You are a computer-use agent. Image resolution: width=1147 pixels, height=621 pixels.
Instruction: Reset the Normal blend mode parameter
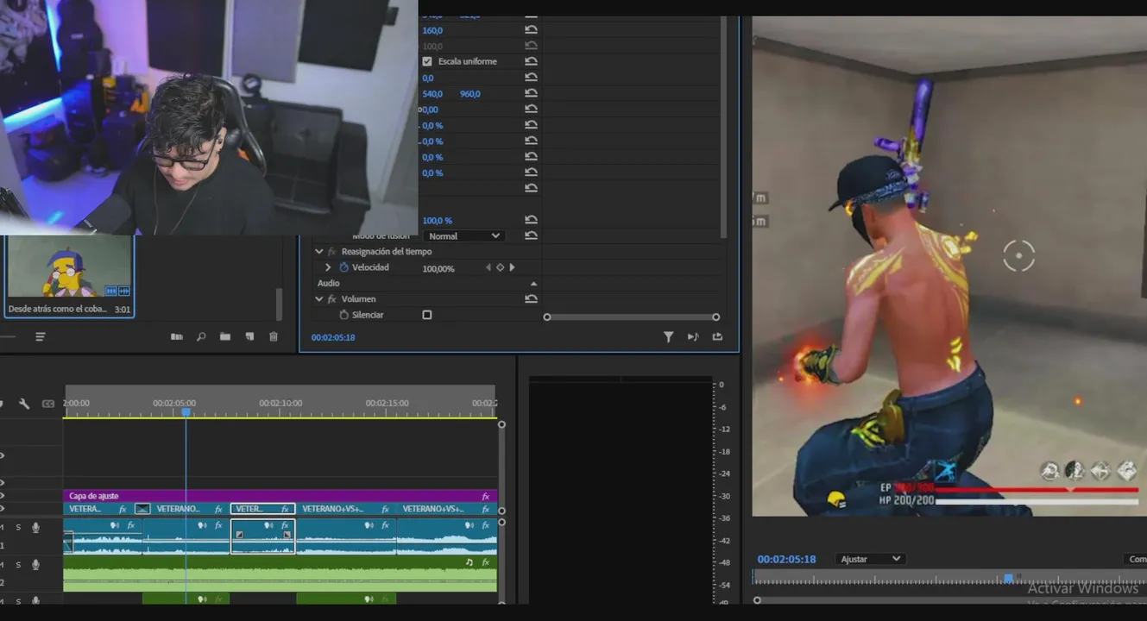coord(531,235)
